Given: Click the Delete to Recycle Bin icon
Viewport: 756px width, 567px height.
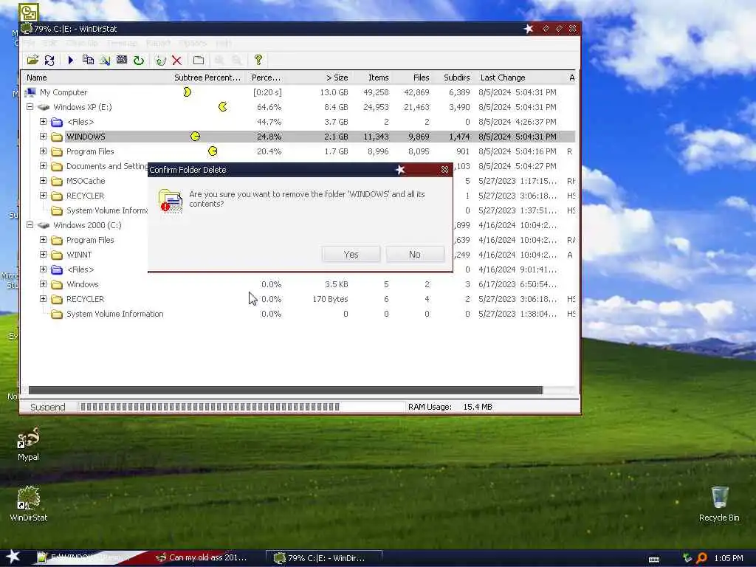Looking at the screenshot, I should click(x=160, y=60).
